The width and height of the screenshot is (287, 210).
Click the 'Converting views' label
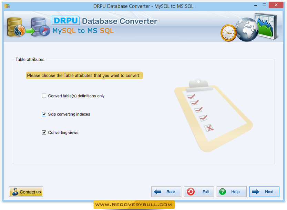tap(63, 132)
